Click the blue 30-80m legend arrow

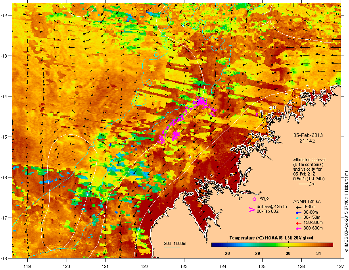(x=298, y=212)
